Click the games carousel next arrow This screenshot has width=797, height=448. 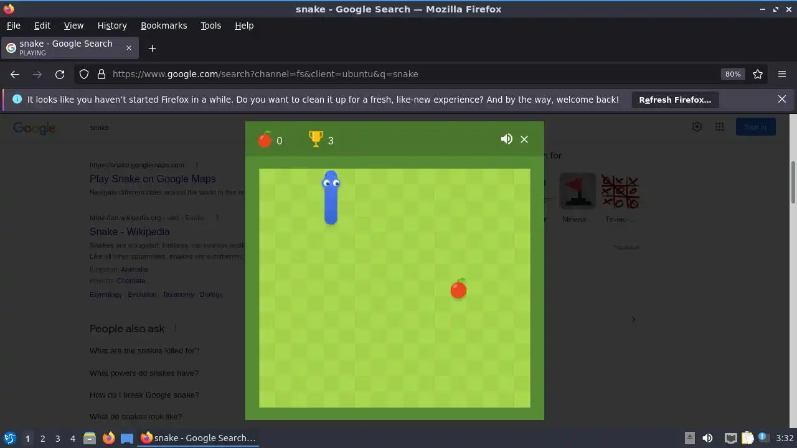(633, 319)
